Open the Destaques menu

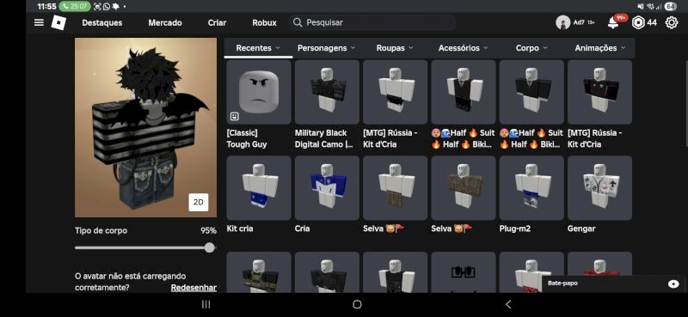[x=102, y=23]
